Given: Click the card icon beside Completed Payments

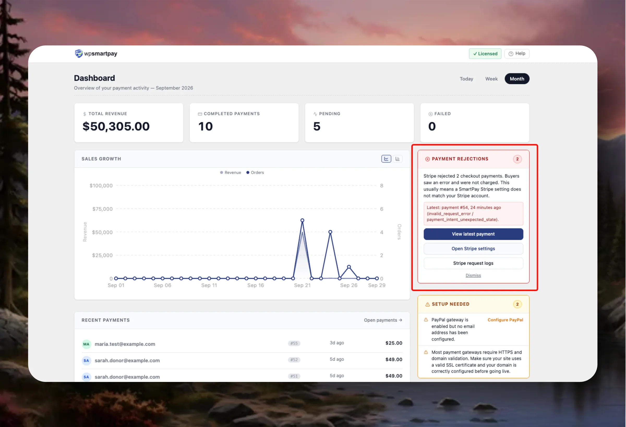Looking at the screenshot, I should coord(200,114).
